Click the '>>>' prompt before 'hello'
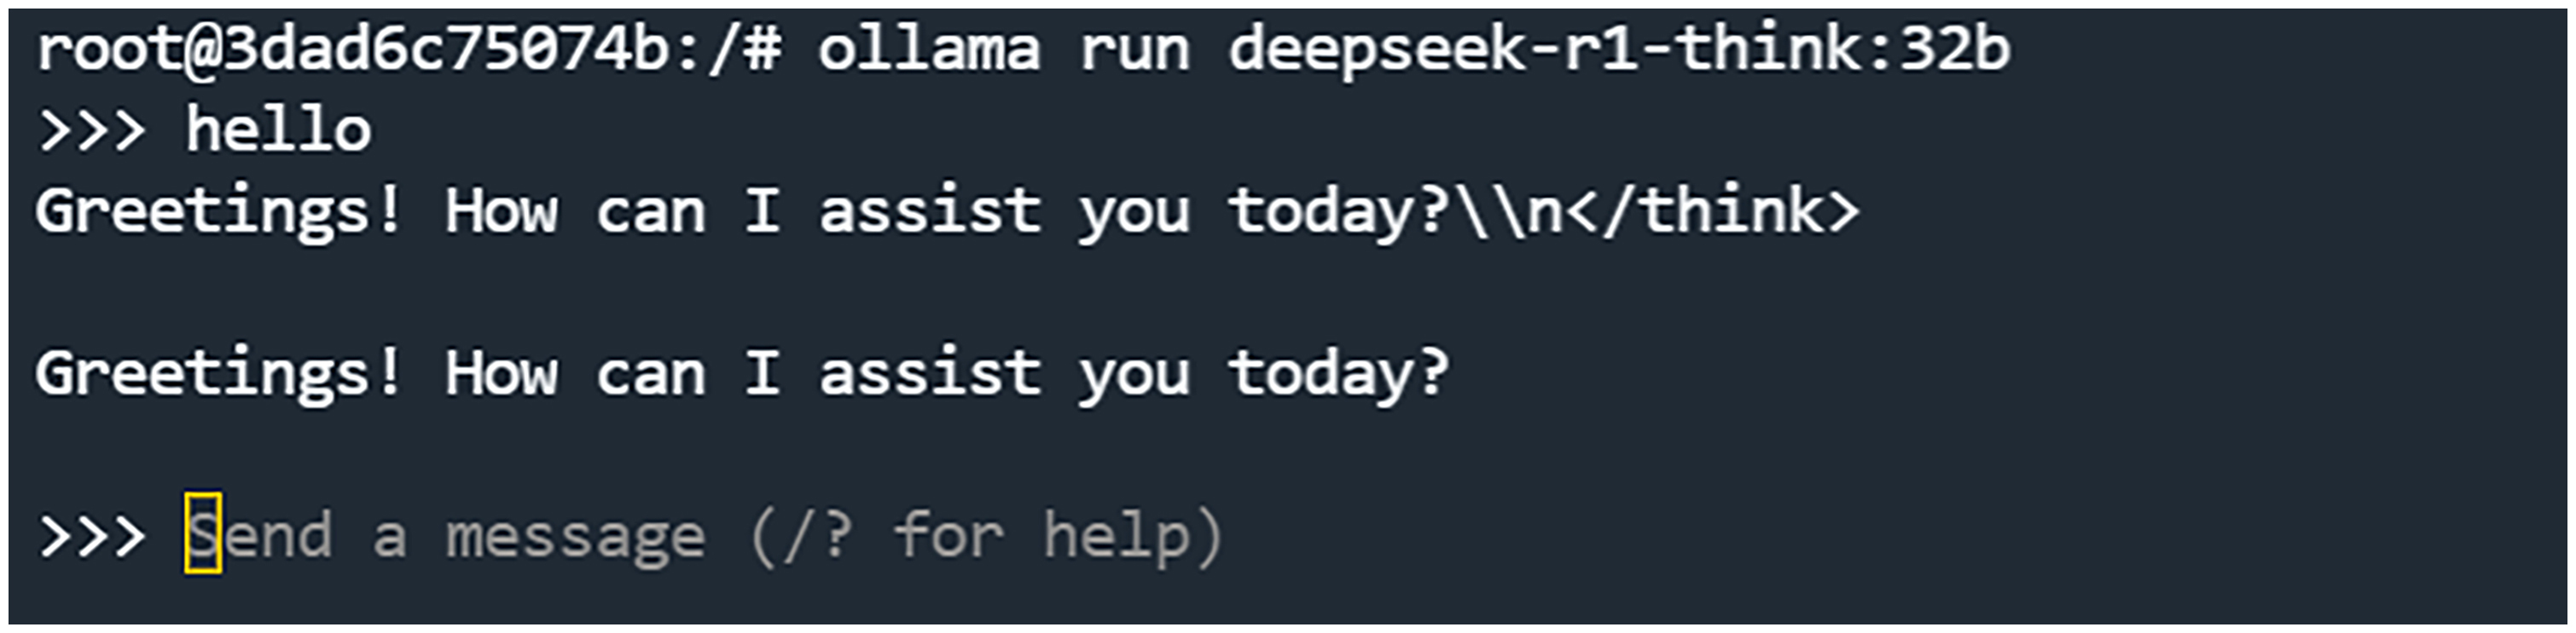This screenshot has height=633, width=2576. (91, 131)
